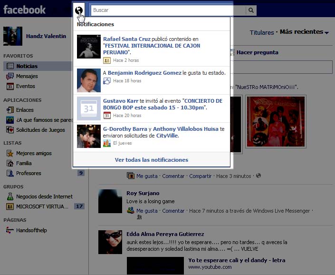Image resolution: width=335 pixels, height=275 pixels.
Task: Open Solicitudes de Juegos
Action: [x=40, y=130]
